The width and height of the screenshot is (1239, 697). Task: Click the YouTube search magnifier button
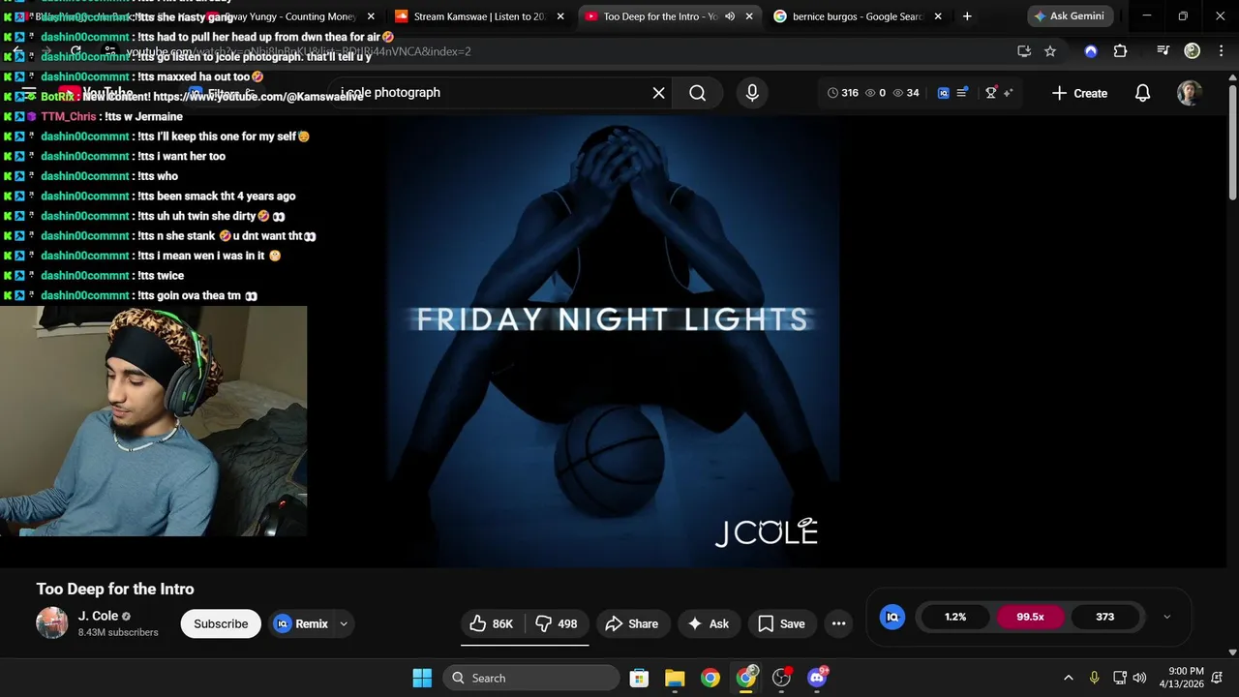pyautogui.click(x=698, y=93)
